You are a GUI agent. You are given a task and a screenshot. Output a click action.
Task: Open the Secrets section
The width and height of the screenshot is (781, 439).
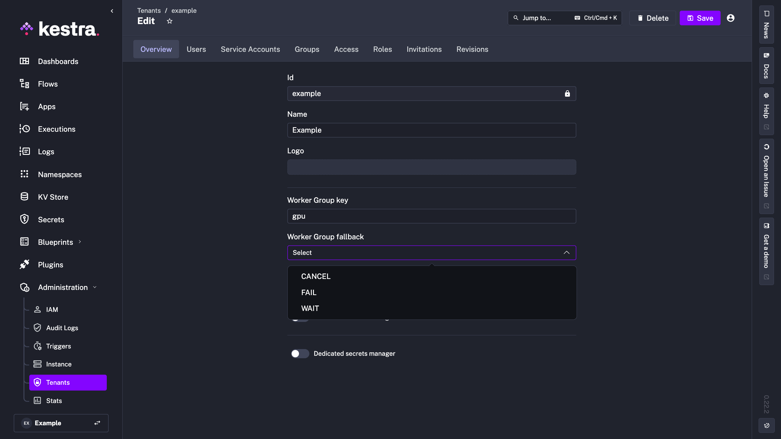coord(51,219)
